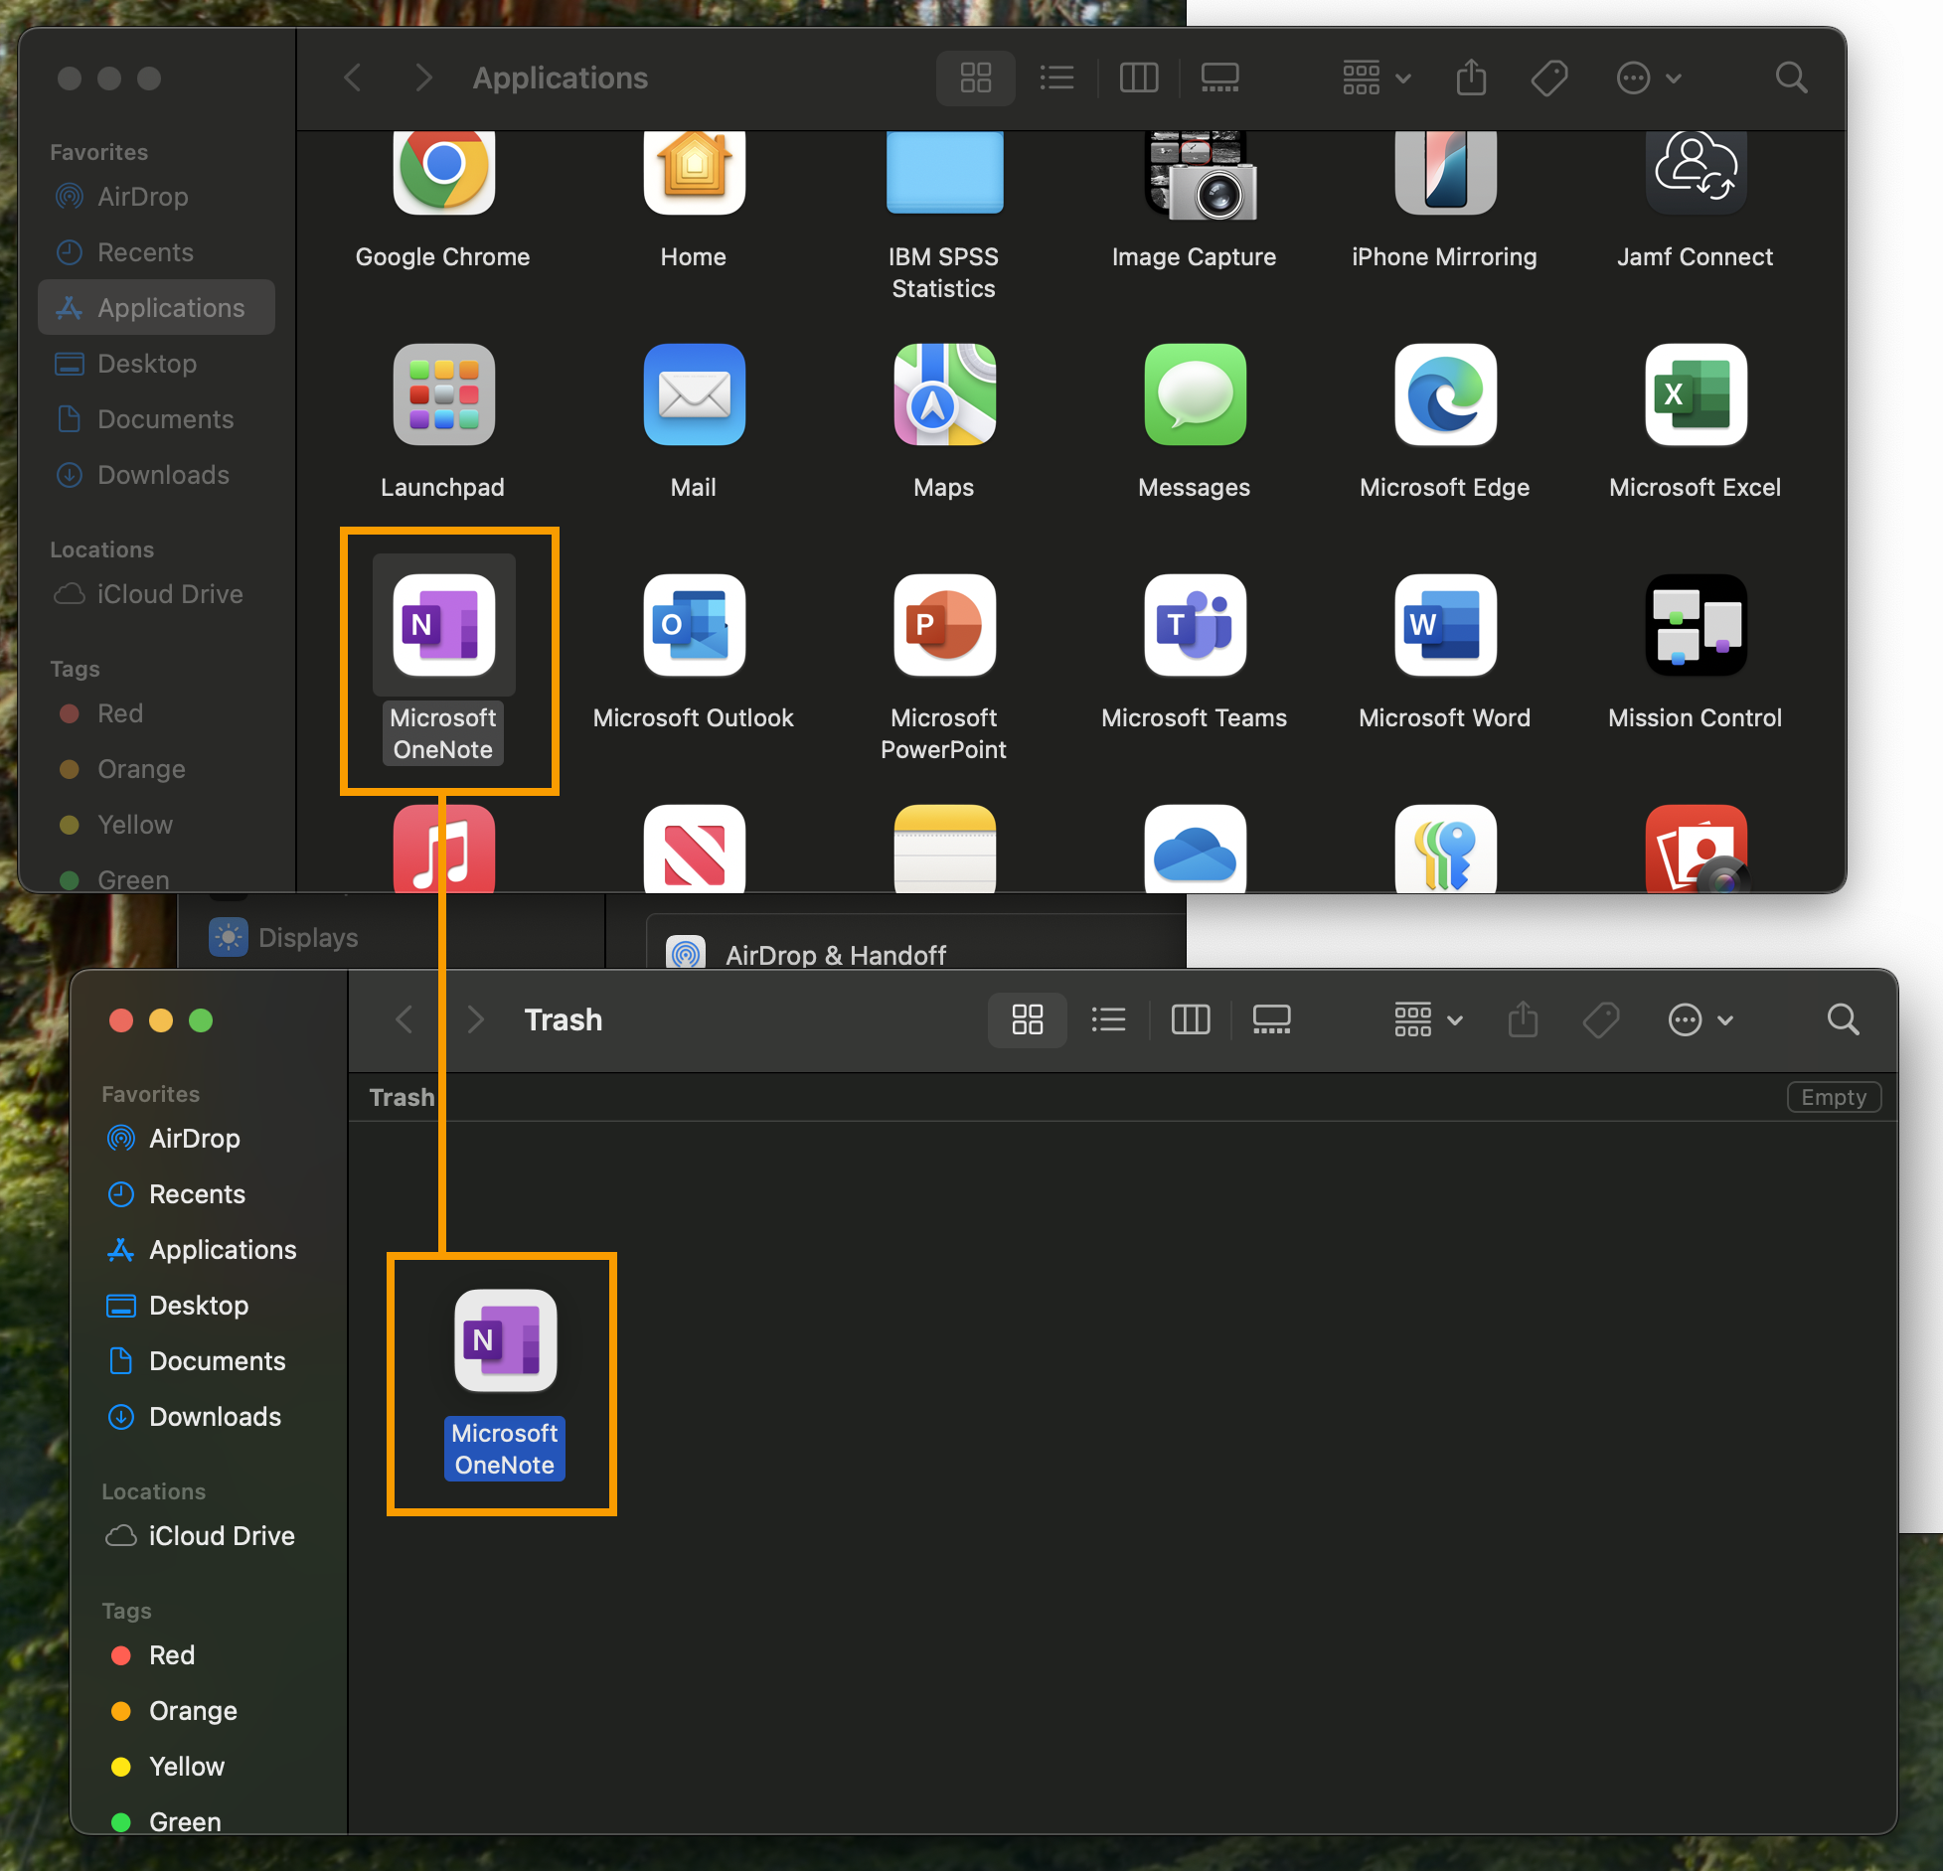Select Orange tag in Trash window sidebar
Viewport: 1943px width, 1871px height.
[x=208, y=1711]
